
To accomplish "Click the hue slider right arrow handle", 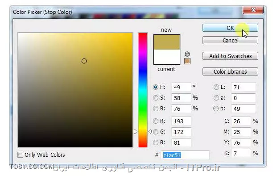I will click(x=150, y=131).
